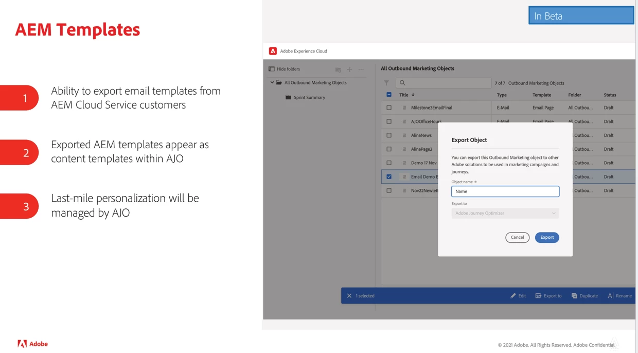Screen dimensions: 638x353
Task: Click Draft status in Milestone3EmailFinal row
Action: tap(609, 108)
